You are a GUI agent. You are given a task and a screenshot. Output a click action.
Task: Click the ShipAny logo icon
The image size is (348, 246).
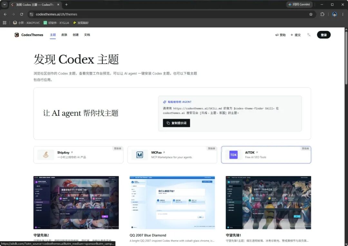click(46, 155)
